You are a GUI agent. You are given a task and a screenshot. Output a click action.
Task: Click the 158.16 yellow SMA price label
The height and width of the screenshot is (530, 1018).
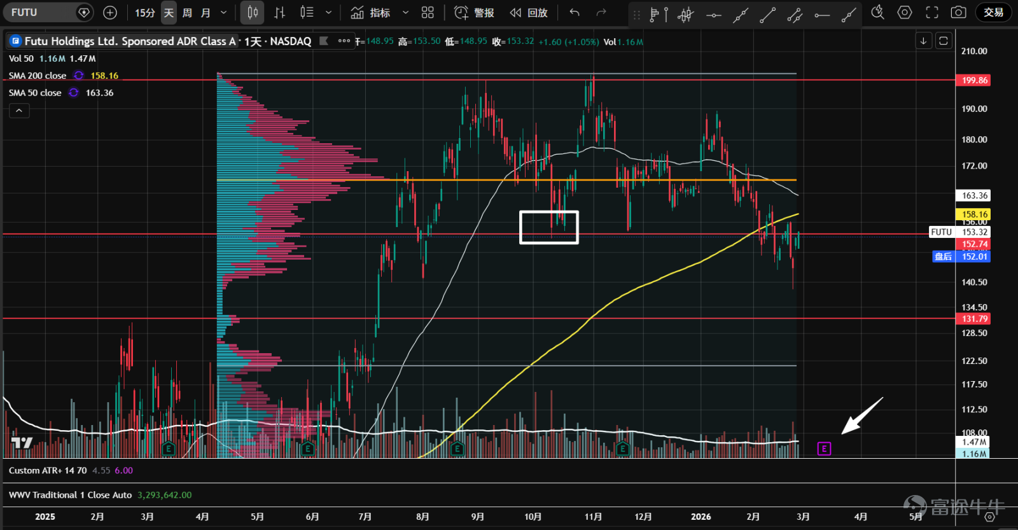pyautogui.click(x=974, y=214)
